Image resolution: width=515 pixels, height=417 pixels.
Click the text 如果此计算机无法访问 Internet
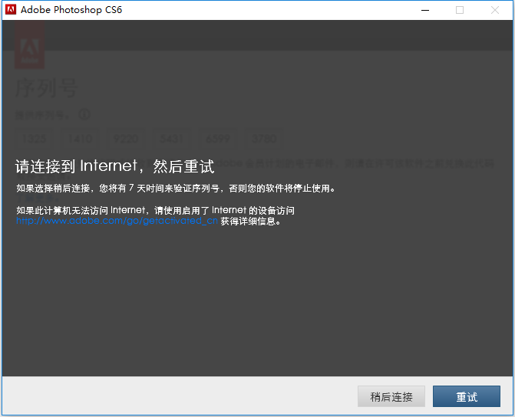[x=81, y=210]
